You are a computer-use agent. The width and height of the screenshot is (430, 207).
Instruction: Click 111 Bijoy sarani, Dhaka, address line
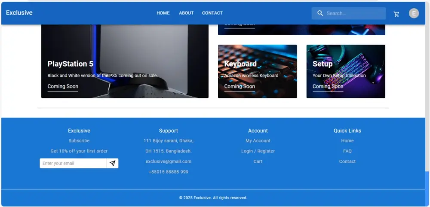pyautogui.click(x=169, y=141)
